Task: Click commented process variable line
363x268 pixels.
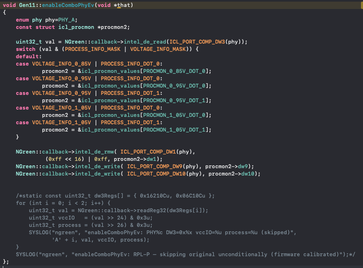Action: coord(91,225)
